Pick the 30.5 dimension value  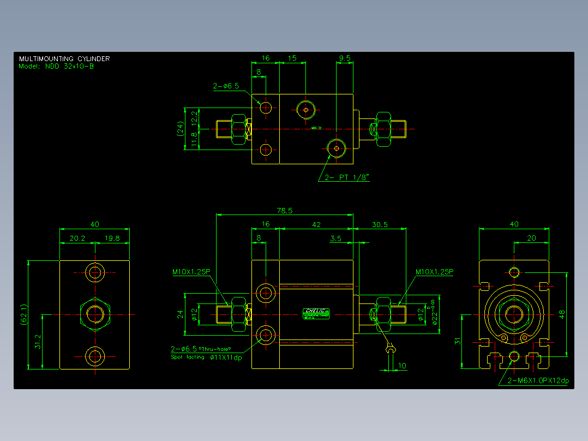click(380, 224)
